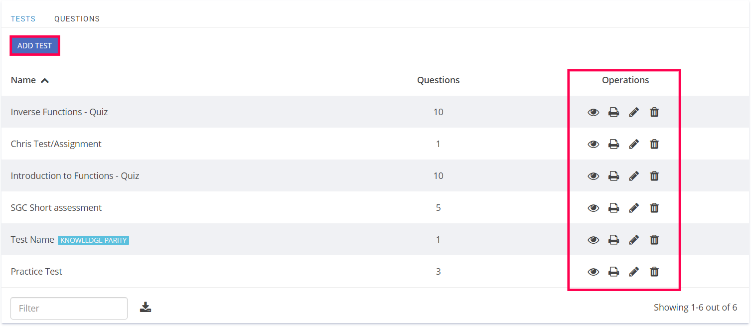Screen dimensions: 752x327
Task: Toggle the Name column sort arrow
Action: click(x=45, y=80)
